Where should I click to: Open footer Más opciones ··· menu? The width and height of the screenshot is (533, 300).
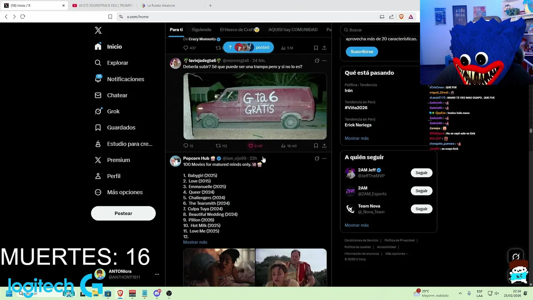397,254
